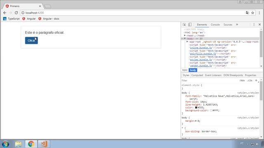Click the Elements tree scrollbar
Viewport: 264px width, 148px height.
point(261,44)
